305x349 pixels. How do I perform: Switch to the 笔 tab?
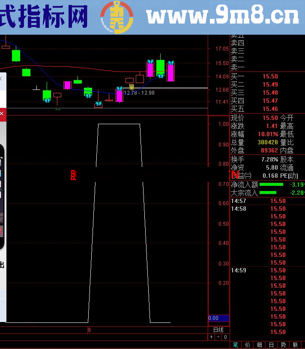click(x=236, y=345)
